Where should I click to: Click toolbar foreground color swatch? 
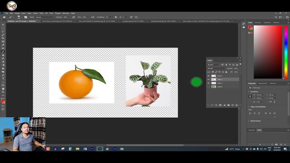(2, 101)
